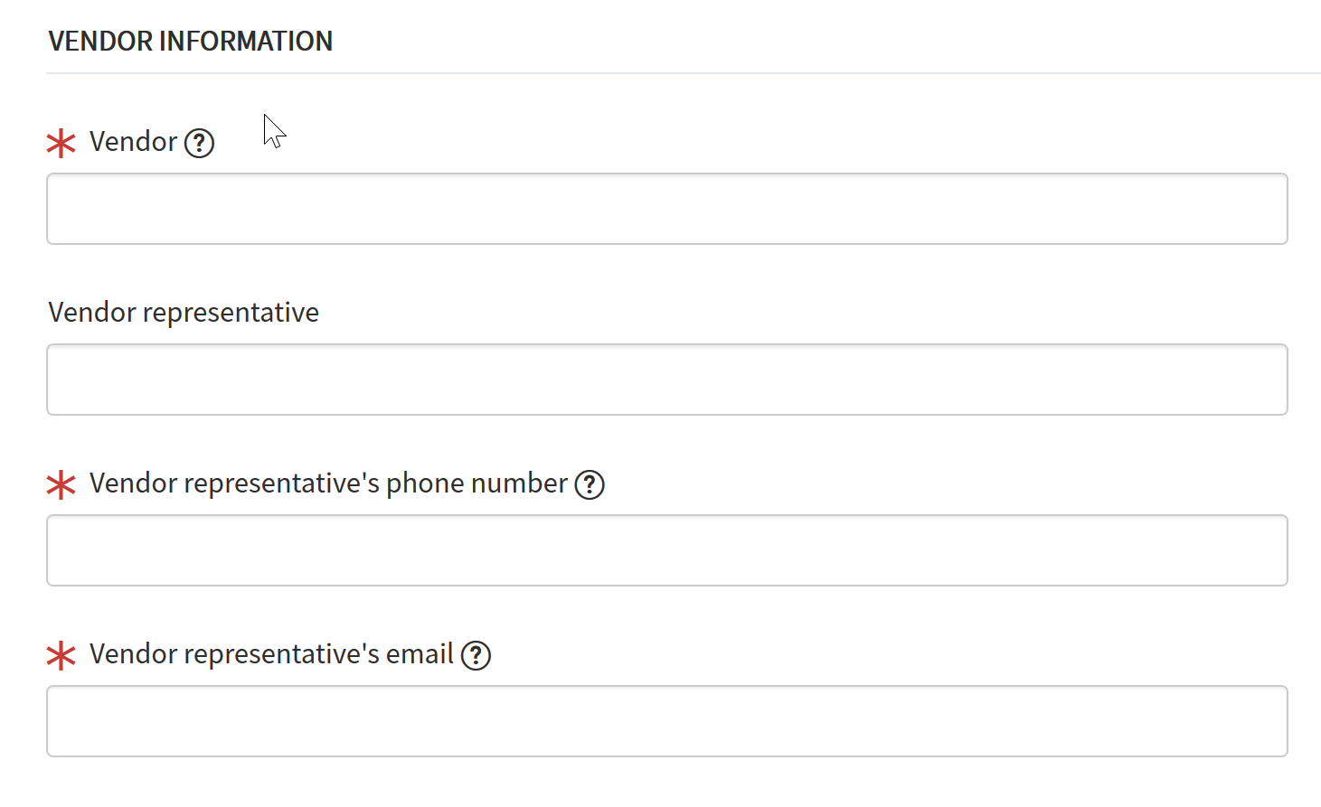Click the 'Vendor representative' label text

[184, 313]
